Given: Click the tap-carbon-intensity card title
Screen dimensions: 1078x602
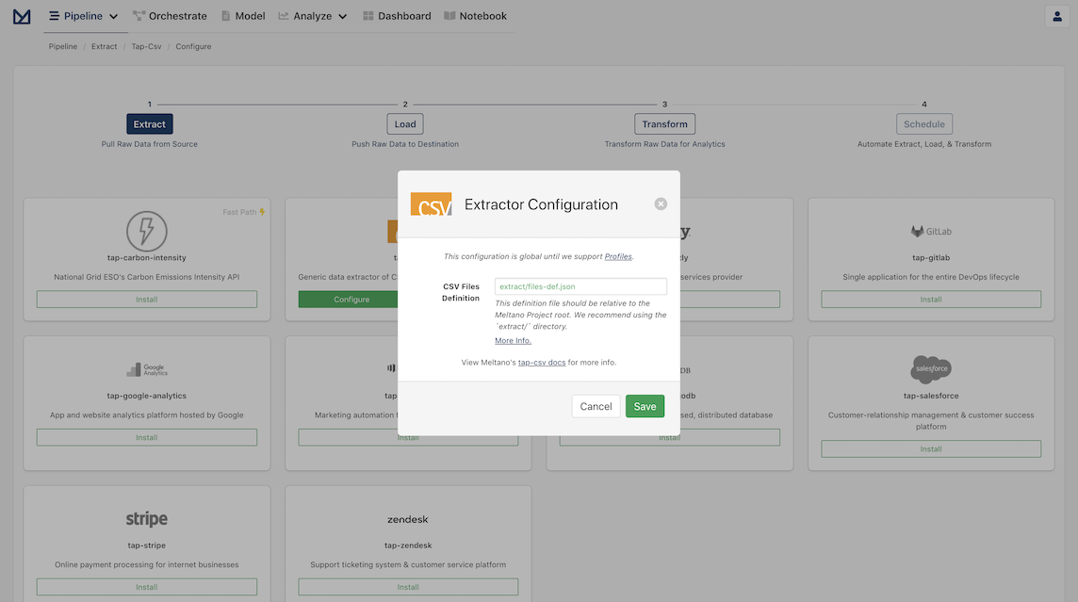Looking at the screenshot, I should [146, 258].
